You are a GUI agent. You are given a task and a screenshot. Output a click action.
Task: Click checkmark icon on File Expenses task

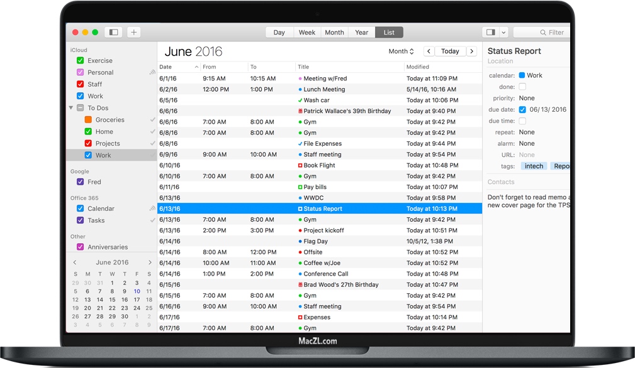(x=300, y=143)
